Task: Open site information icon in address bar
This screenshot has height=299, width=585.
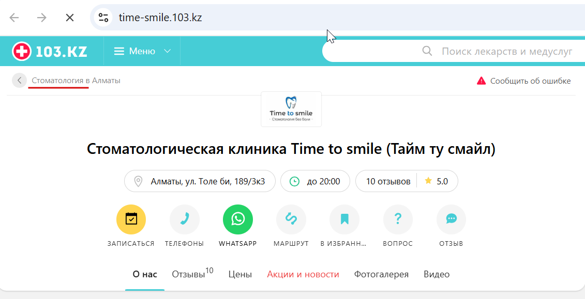Action: 103,18
